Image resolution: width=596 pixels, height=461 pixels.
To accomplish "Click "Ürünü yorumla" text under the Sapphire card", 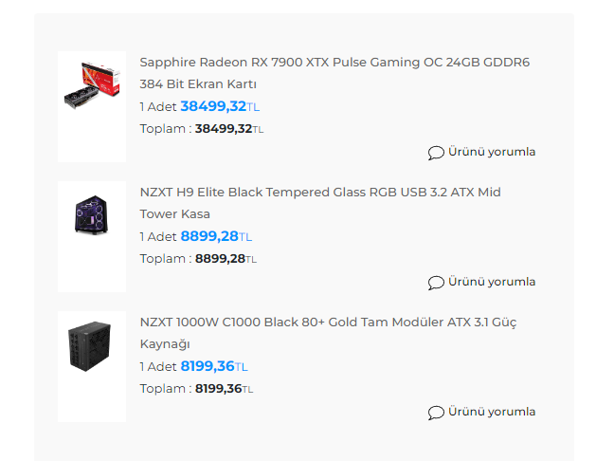I will pyautogui.click(x=492, y=152).
